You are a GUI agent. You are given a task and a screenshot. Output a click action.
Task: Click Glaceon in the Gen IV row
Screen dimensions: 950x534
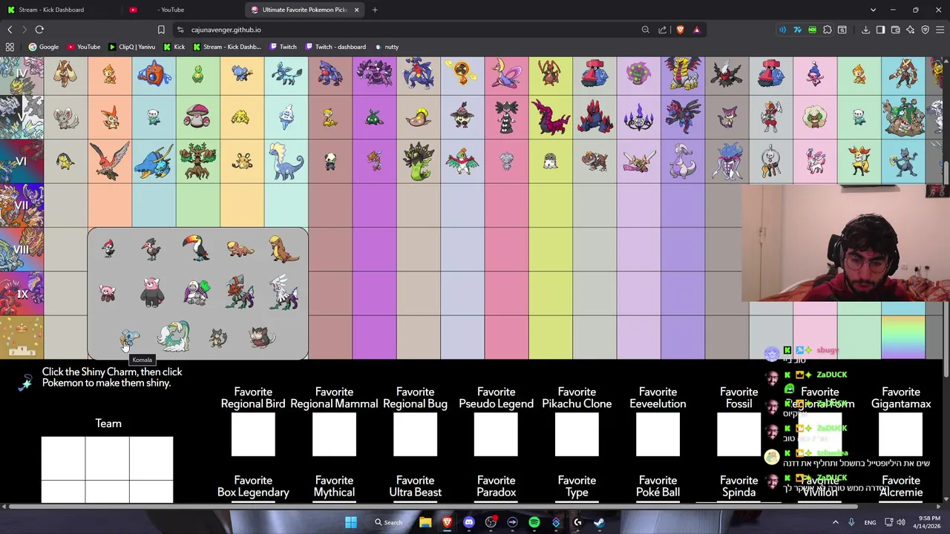(x=286, y=73)
